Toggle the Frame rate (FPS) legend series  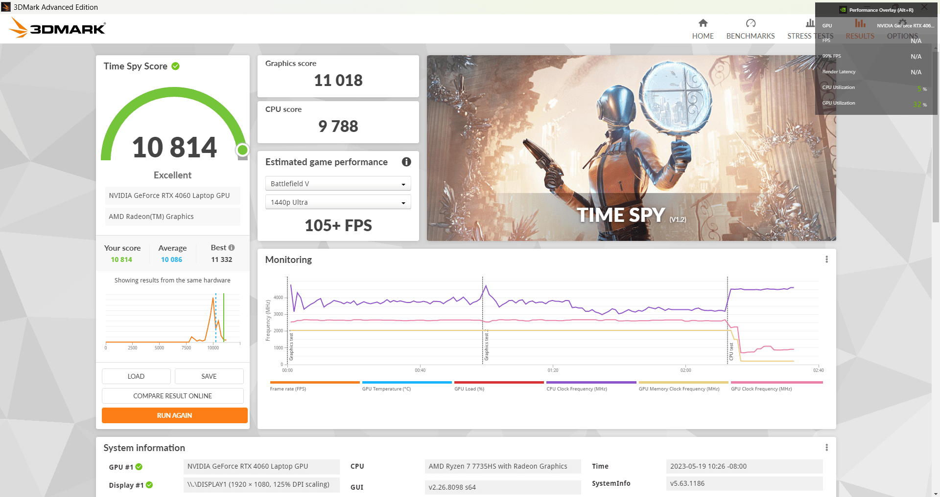click(x=288, y=389)
